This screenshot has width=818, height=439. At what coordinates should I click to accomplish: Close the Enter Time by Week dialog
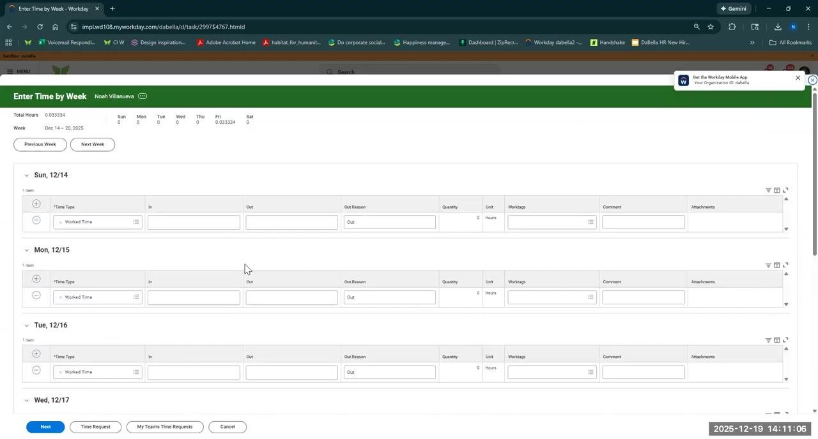pos(812,80)
